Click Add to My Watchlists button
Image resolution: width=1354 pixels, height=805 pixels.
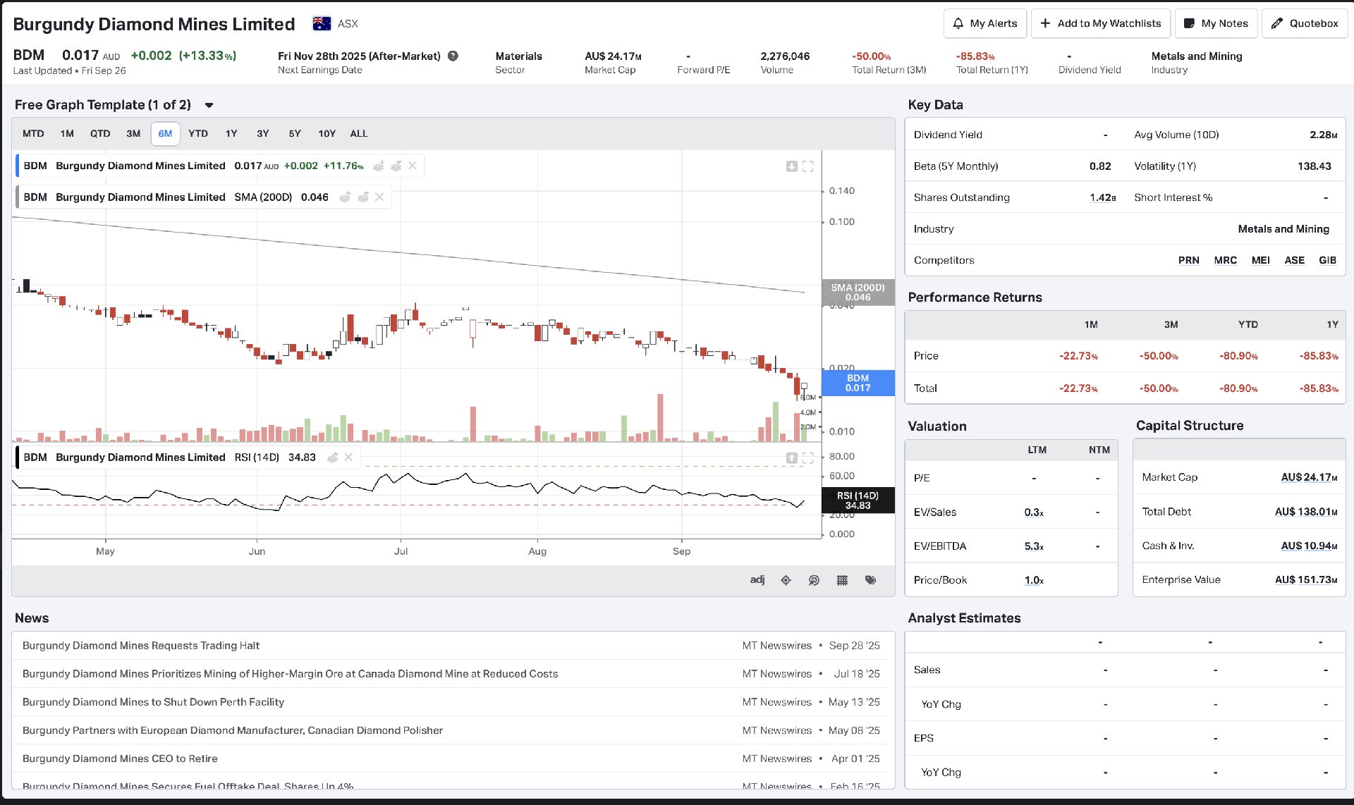pyautogui.click(x=1101, y=23)
